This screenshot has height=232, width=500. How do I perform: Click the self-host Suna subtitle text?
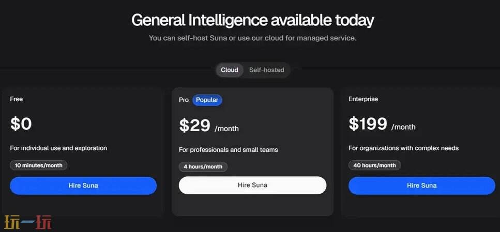click(x=252, y=38)
